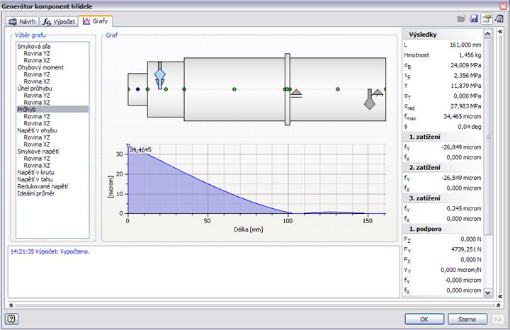The width and height of the screenshot is (510, 330).
Task: Click the calculation options icon in toolbar
Action: [x=487, y=20]
